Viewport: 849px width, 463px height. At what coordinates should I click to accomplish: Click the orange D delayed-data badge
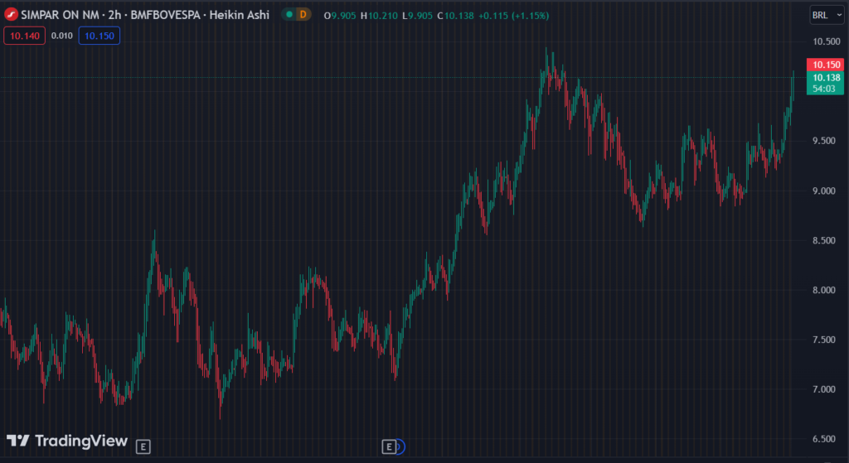point(303,15)
